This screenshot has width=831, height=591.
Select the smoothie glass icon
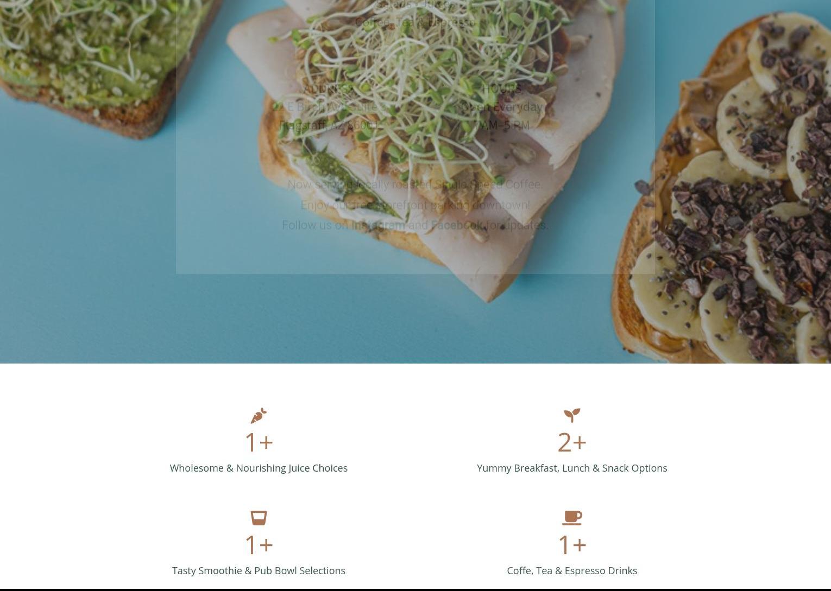(x=259, y=518)
